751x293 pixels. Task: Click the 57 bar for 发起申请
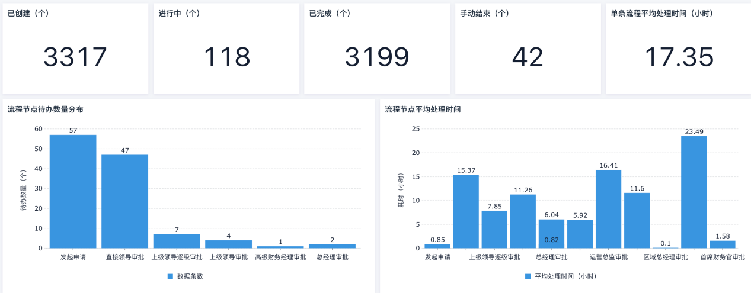(x=73, y=191)
